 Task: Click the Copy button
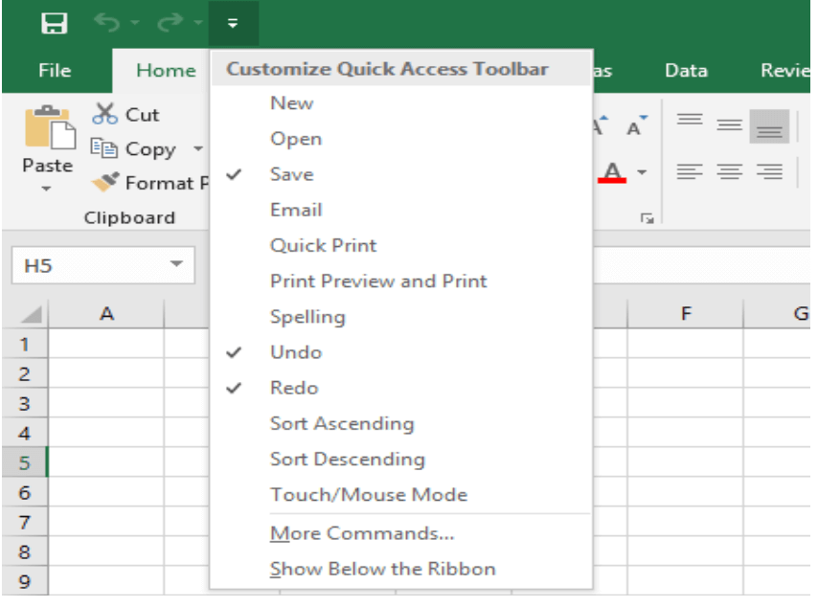pos(133,149)
